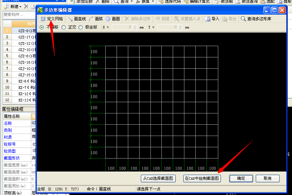Select component row 9 KZ-6
Viewport: 292px width, 195px height.
(19, 81)
